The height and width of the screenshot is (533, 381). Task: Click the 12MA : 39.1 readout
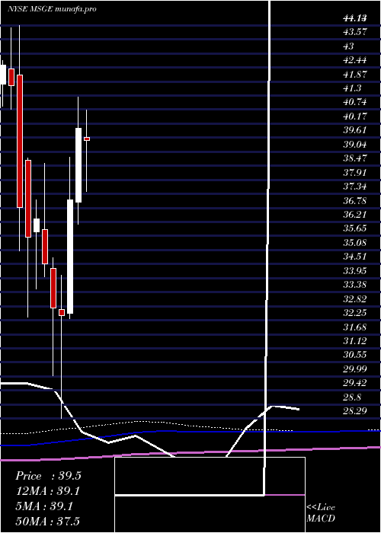(48, 491)
